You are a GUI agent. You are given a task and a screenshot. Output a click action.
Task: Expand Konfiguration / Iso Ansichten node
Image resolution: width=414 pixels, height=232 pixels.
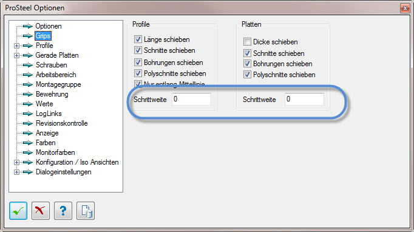tap(16, 162)
